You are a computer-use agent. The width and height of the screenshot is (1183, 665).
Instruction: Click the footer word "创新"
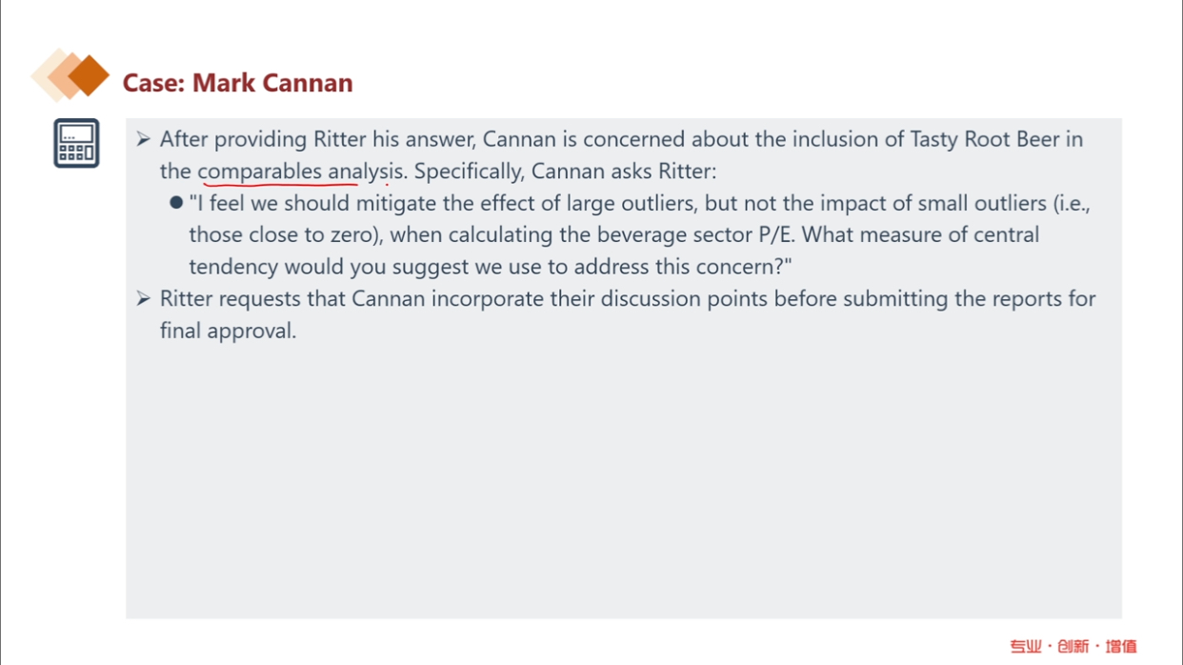(1073, 646)
